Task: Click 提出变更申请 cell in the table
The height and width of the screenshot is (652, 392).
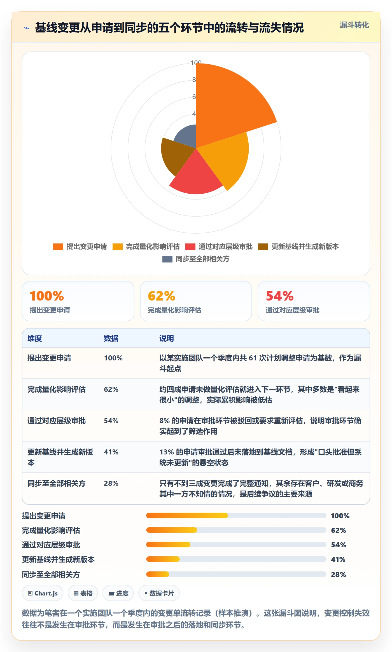Action: 49,358
